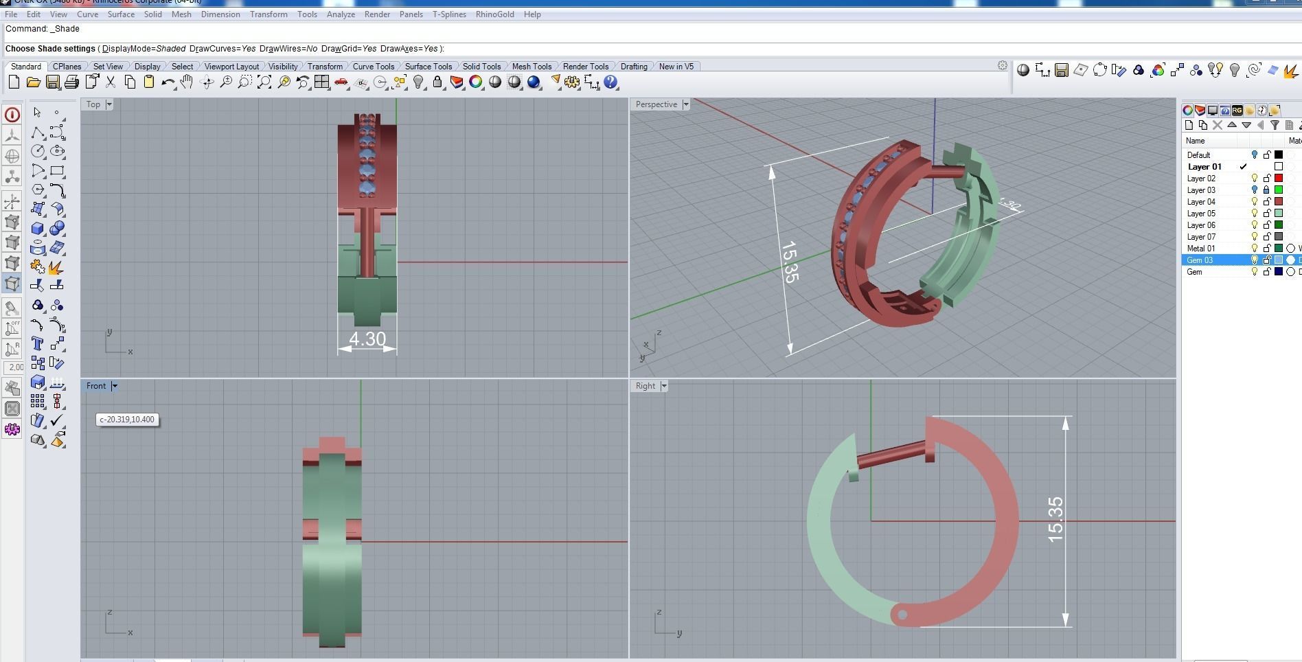This screenshot has height=662, width=1302.
Task: Click the Print icon
Action: coord(71,82)
